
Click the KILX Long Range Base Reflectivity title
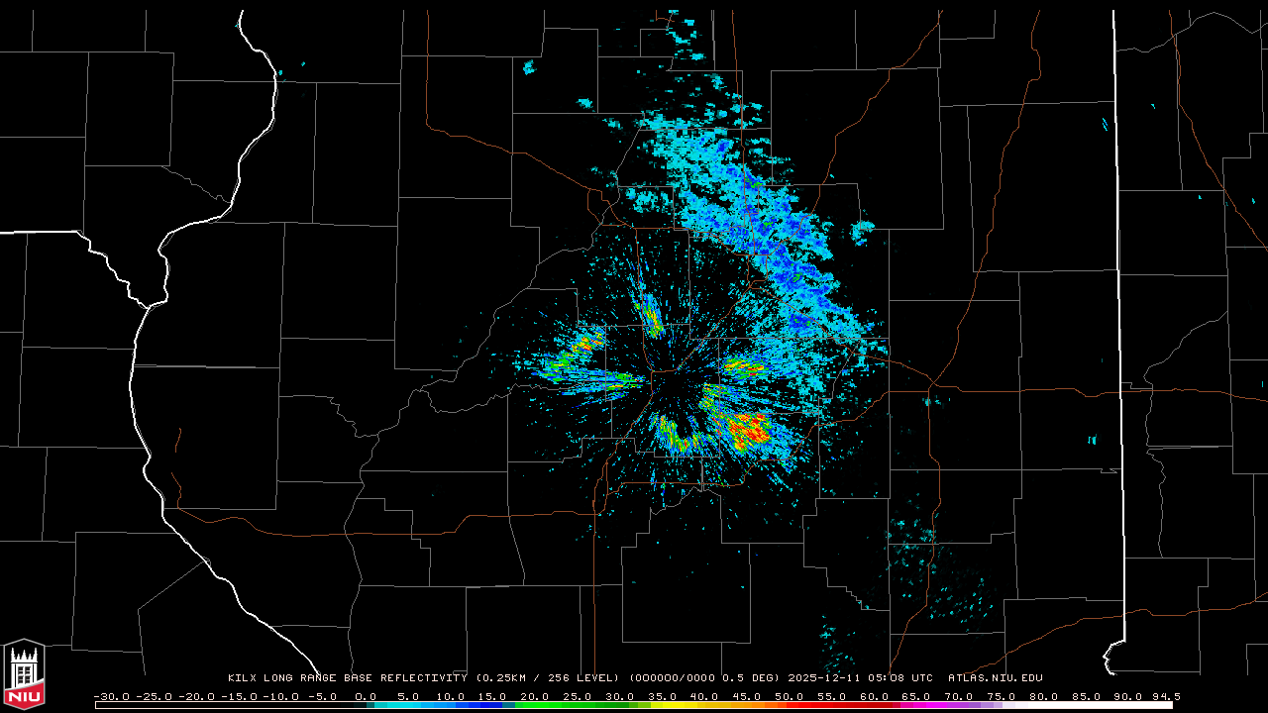(347, 678)
